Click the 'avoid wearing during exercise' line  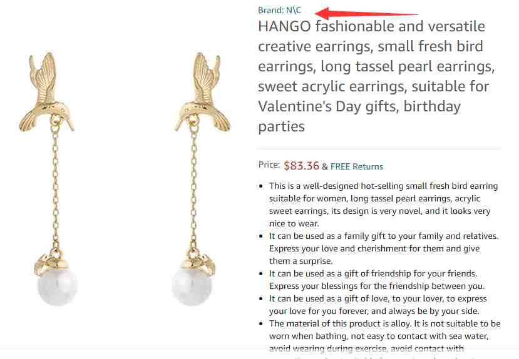366,348
